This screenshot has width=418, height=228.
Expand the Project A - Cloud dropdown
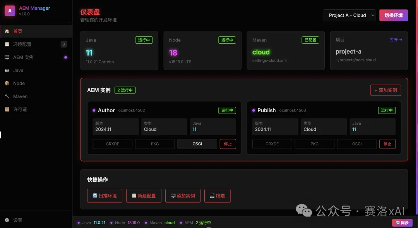coord(349,15)
